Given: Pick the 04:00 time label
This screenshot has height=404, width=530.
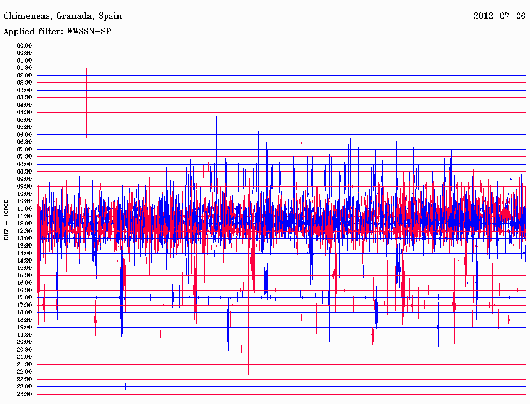Looking at the screenshot, I should (24, 105).
